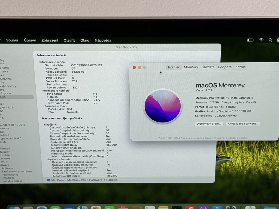Select the Přehled tab

(x=174, y=67)
